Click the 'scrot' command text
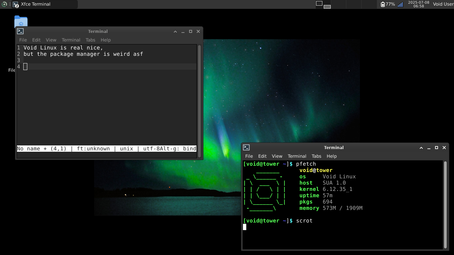 [304, 221]
